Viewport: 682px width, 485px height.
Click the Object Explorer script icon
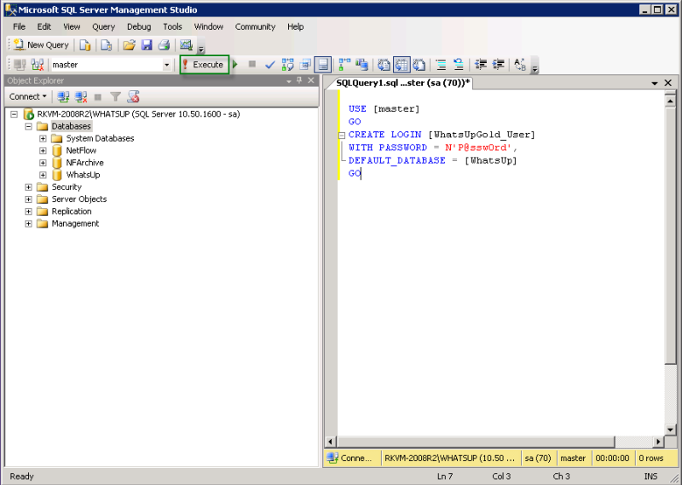133,96
